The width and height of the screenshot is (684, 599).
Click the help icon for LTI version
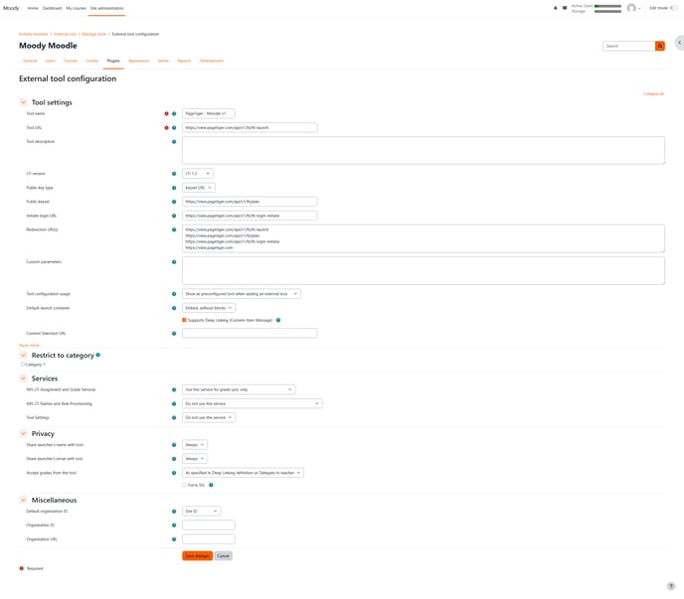point(174,174)
